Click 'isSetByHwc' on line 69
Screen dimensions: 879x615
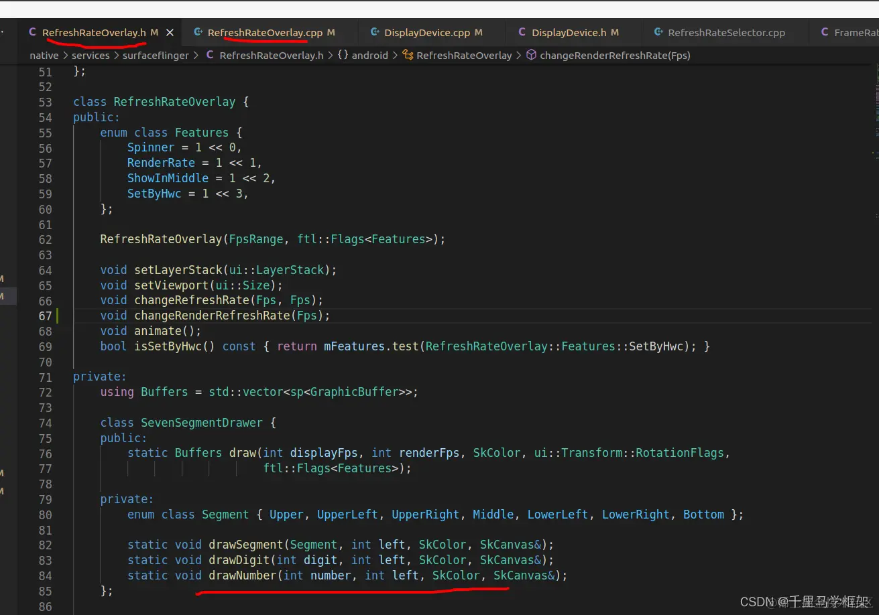coord(168,346)
